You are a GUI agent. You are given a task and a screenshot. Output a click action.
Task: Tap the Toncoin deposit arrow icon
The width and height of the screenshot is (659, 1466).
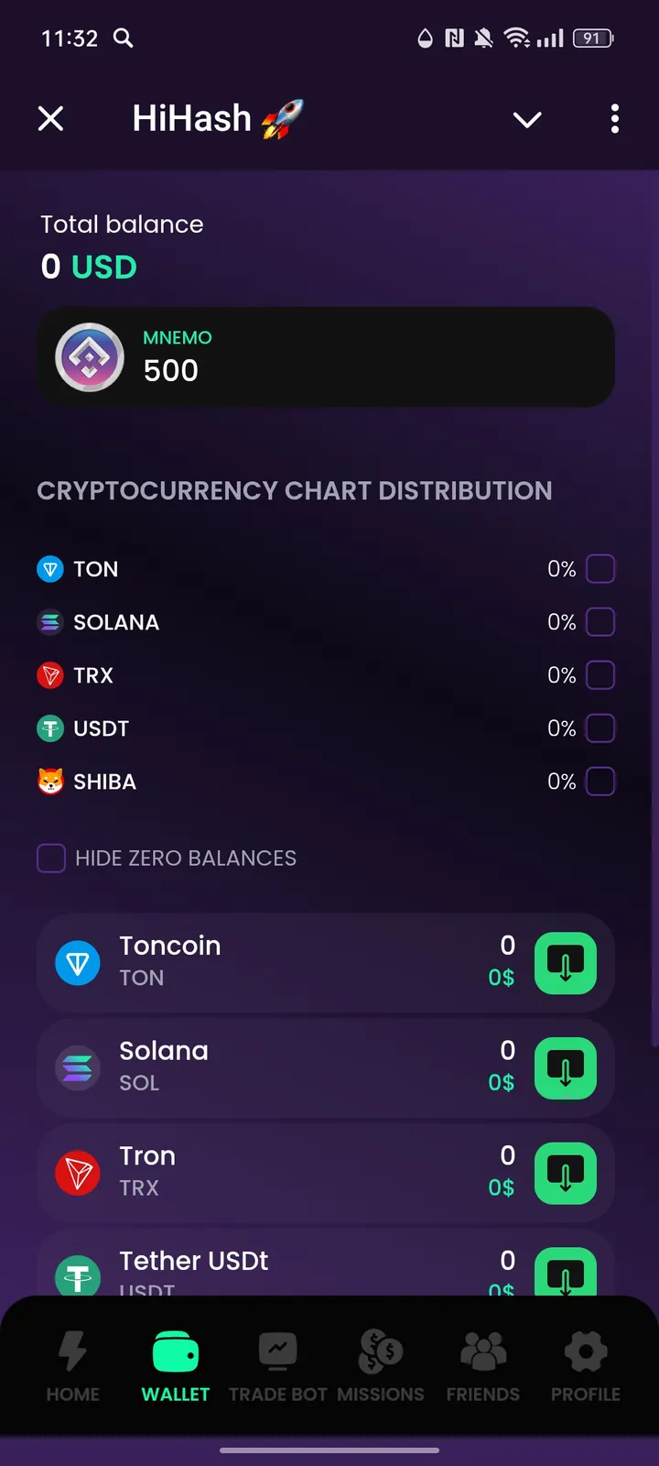pyautogui.click(x=565, y=963)
